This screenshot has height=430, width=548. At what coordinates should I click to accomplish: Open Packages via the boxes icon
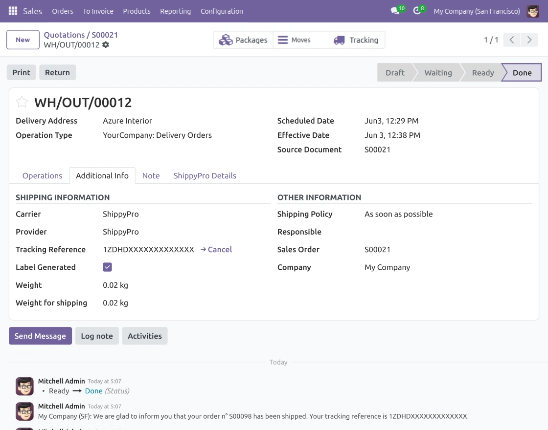click(226, 40)
